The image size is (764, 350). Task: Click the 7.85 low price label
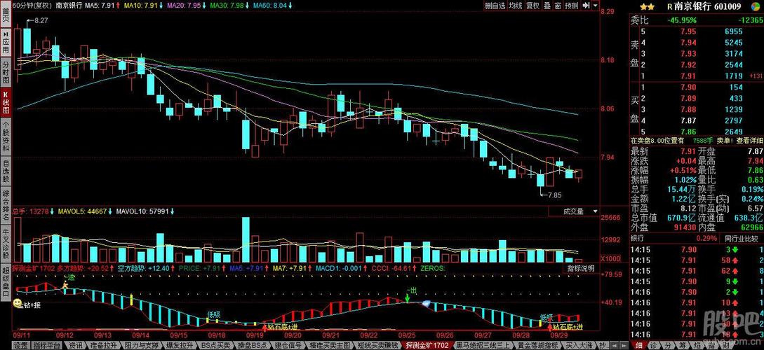(554, 195)
